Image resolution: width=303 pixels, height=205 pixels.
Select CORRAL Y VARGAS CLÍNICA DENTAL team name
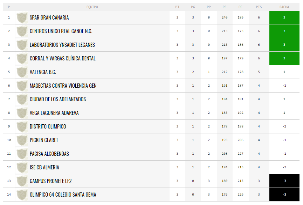coord(63,58)
